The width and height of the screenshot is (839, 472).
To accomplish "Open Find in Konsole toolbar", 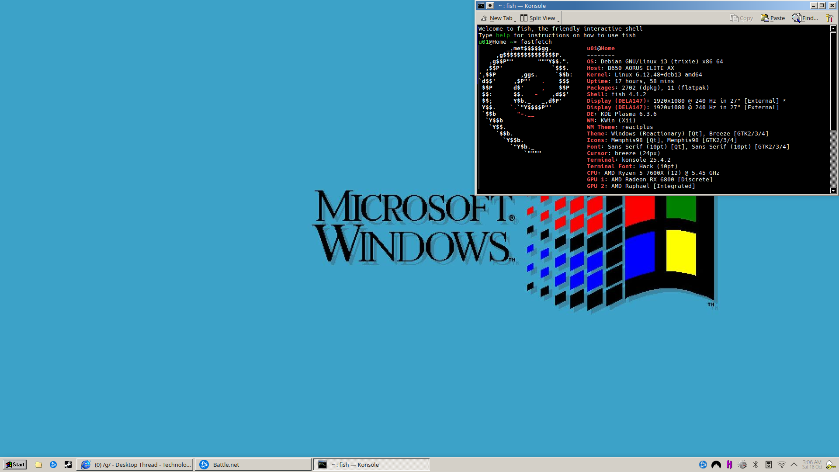I will click(x=805, y=18).
